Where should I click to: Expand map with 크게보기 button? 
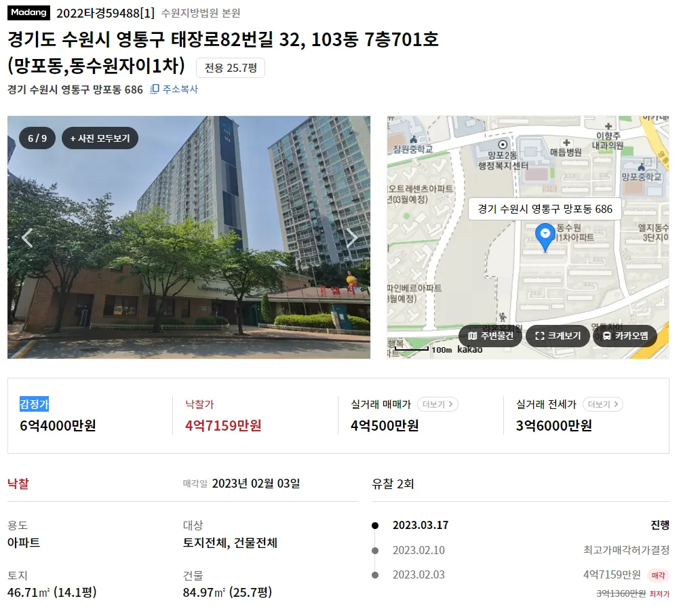click(x=558, y=336)
